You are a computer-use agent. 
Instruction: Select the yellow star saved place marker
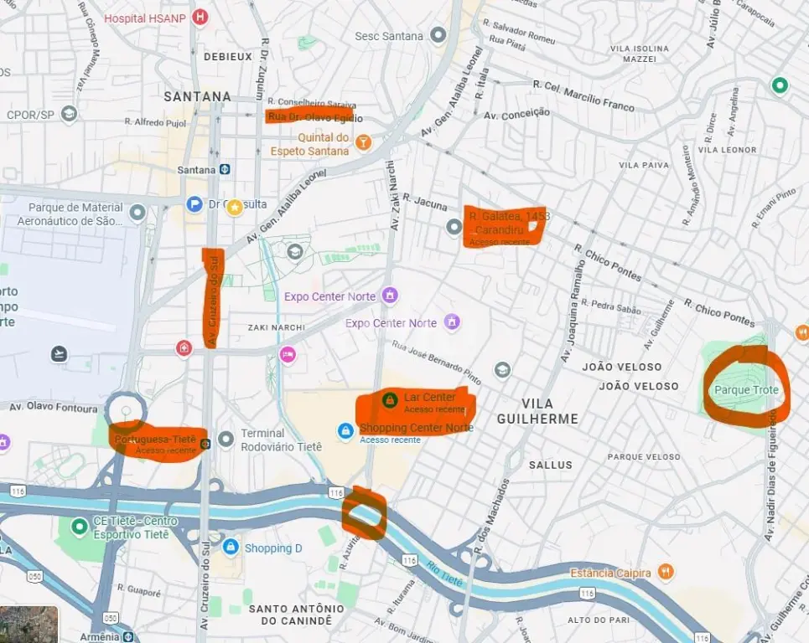235,207
